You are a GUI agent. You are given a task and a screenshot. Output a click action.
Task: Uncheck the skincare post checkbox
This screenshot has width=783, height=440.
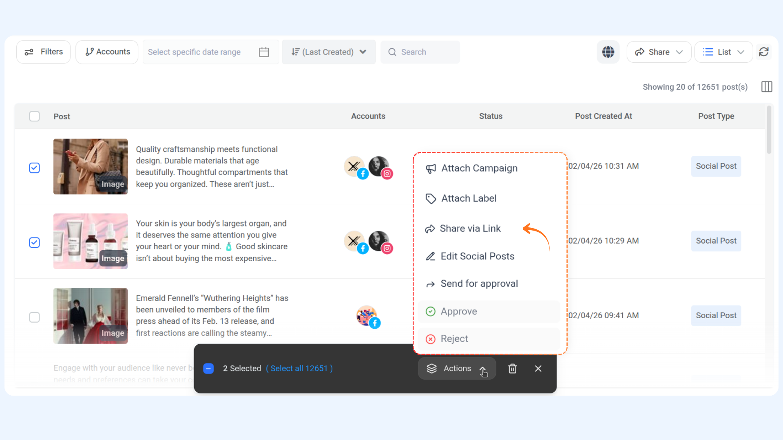pyautogui.click(x=35, y=243)
